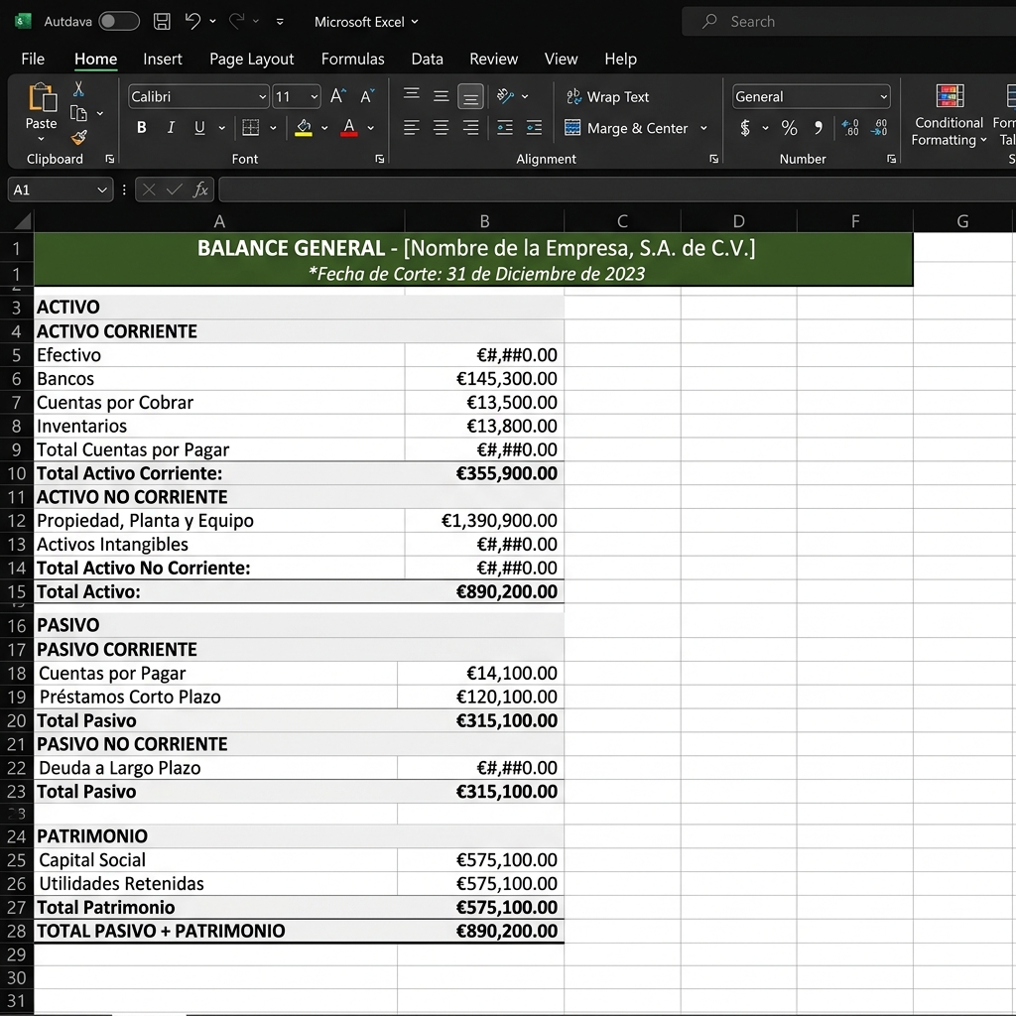This screenshot has width=1016, height=1016.
Task: Expand Paste options arrow
Action: [42, 139]
